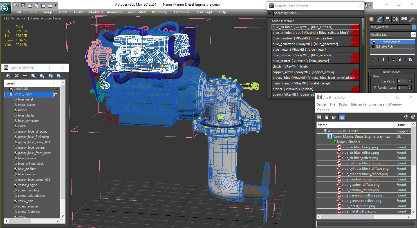
Task: Click Create New Layer icon in Layer dialog
Action: point(8,76)
